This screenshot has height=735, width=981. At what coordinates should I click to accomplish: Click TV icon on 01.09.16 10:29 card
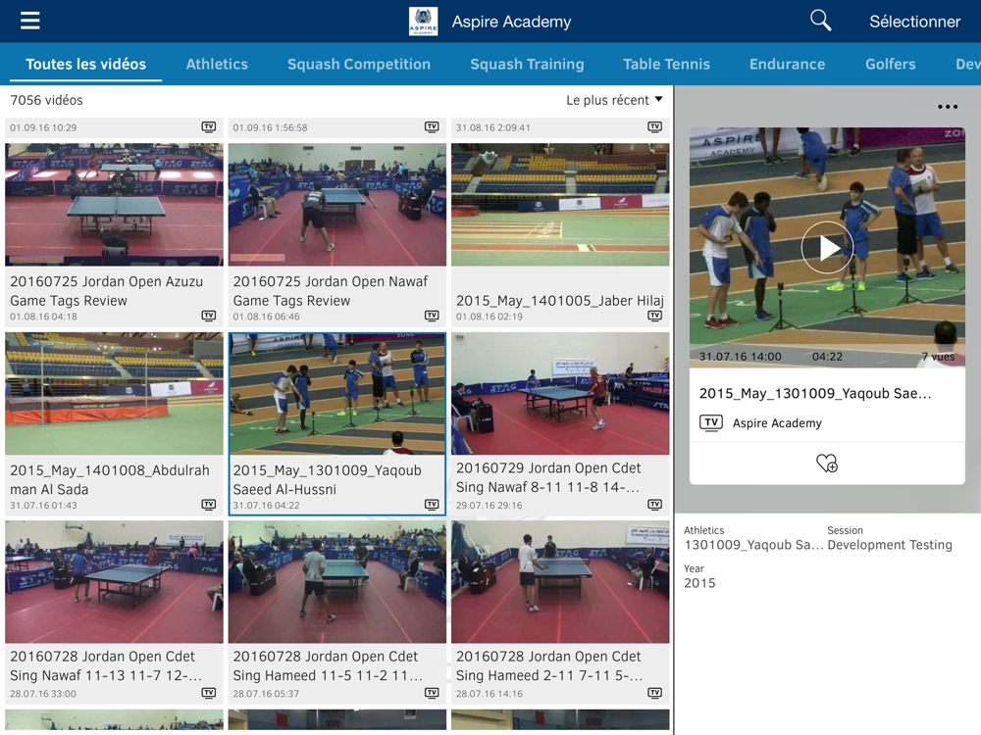pyautogui.click(x=208, y=126)
